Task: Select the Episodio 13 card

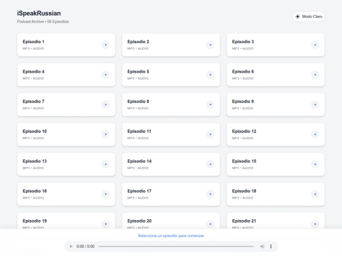Action: [66, 164]
